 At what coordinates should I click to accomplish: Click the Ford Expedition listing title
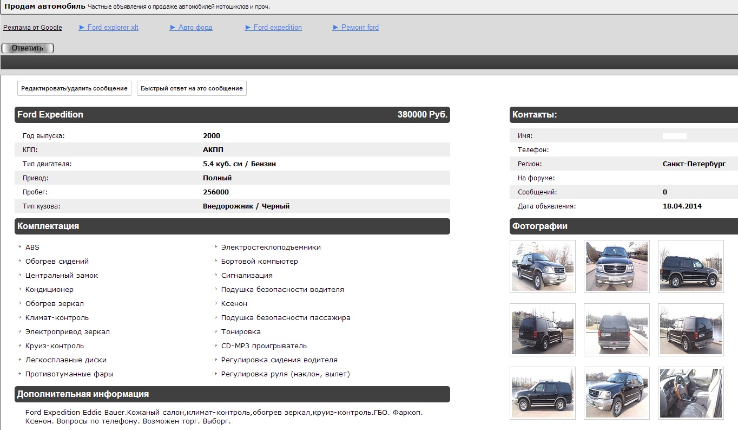[50, 115]
